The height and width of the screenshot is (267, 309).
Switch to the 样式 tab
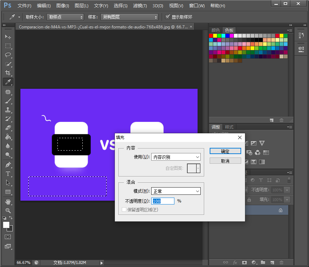pyautogui.click(x=229, y=127)
